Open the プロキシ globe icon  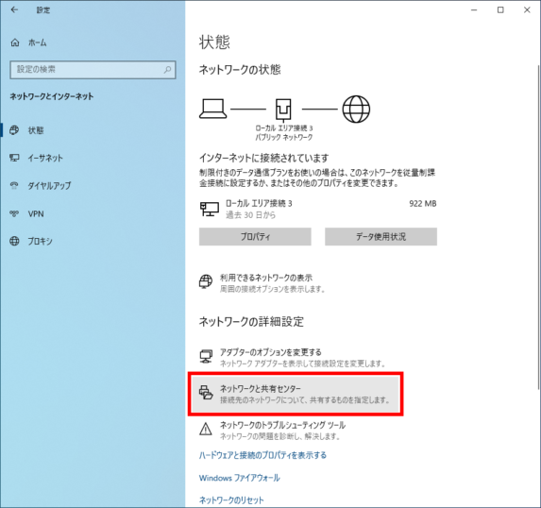pyautogui.click(x=14, y=241)
